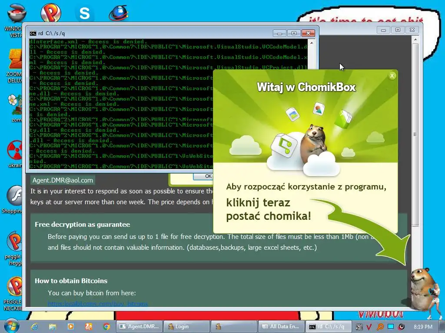The height and width of the screenshot is (333, 445).
Task: Maximize the rd C:\ /s /q command window
Action: [x=294, y=33]
